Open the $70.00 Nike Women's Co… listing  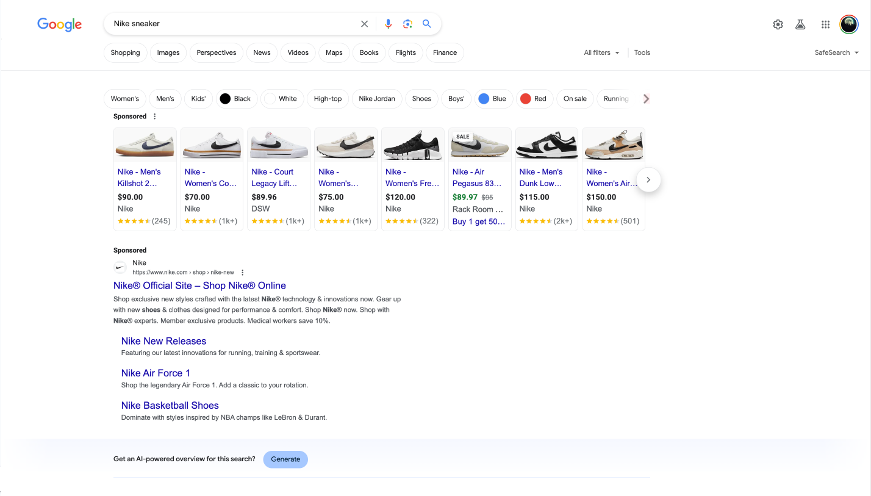[x=212, y=179]
